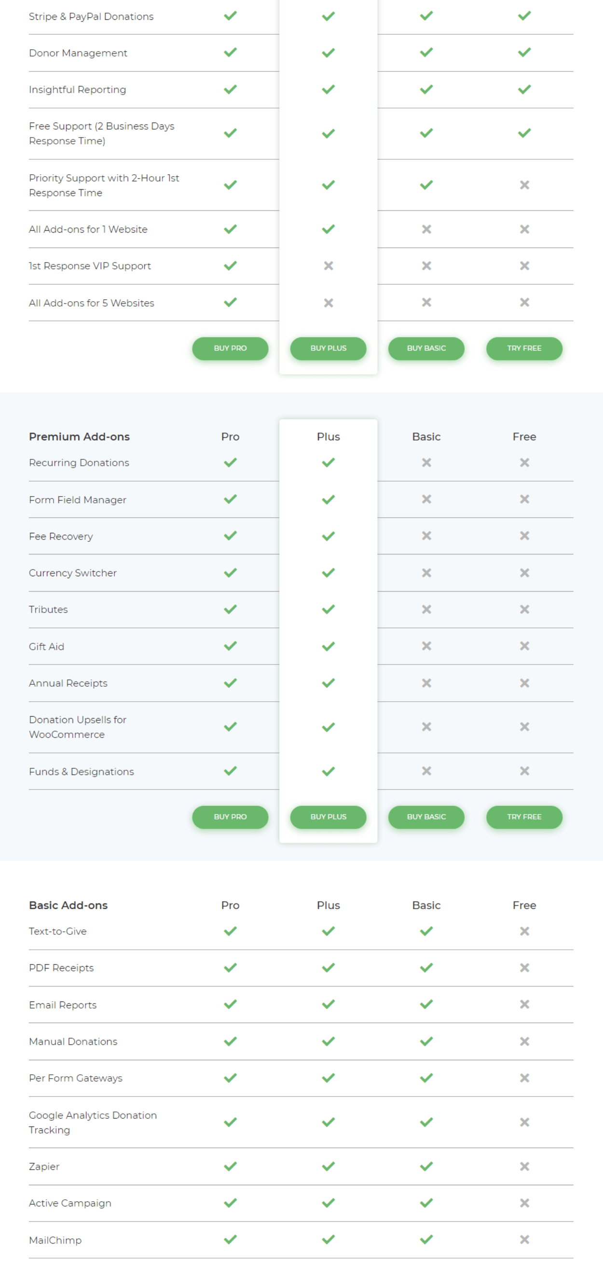
Task: Click the Gift Aid label
Action: tap(46, 646)
